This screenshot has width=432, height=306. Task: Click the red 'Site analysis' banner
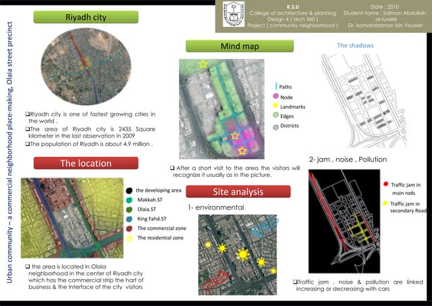click(238, 192)
